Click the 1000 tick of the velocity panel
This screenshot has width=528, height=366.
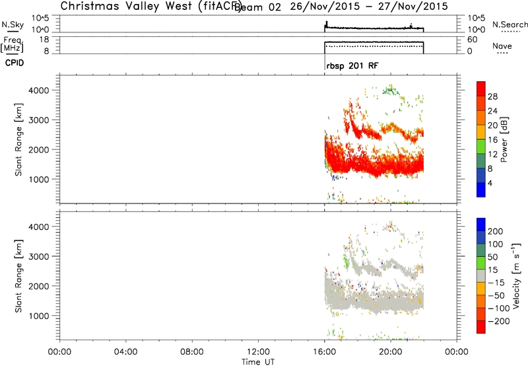pos(39,316)
